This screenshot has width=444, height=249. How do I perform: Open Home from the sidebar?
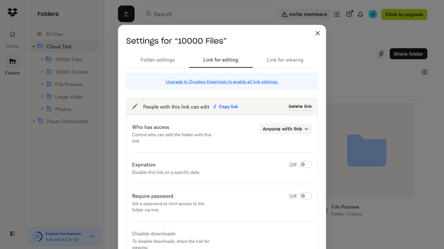coord(12,39)
